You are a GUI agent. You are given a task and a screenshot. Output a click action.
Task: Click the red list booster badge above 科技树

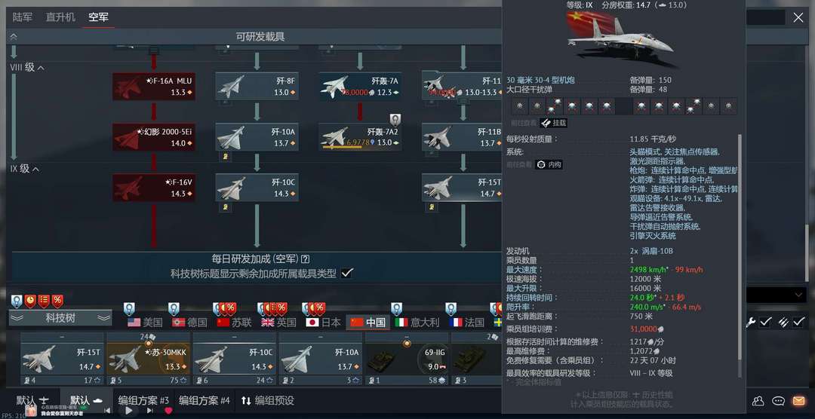pyautogui.click(x=44, y=301)
